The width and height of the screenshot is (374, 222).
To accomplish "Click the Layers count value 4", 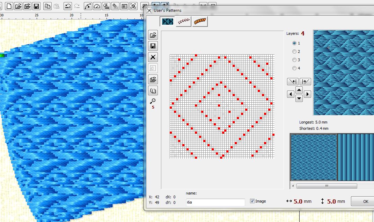I will pos(303,33).
